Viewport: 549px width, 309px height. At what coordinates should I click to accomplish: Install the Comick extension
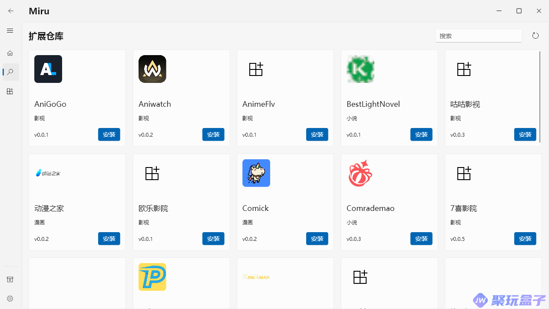point(317,239)
